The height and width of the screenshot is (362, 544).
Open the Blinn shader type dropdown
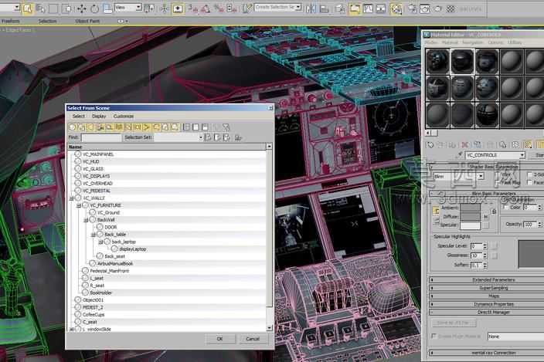point(481,176)
